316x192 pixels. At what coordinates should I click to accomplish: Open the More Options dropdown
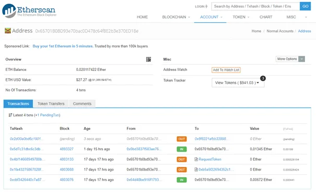(290, 59)
